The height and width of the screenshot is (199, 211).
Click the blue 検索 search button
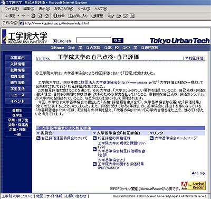[118, 40]
